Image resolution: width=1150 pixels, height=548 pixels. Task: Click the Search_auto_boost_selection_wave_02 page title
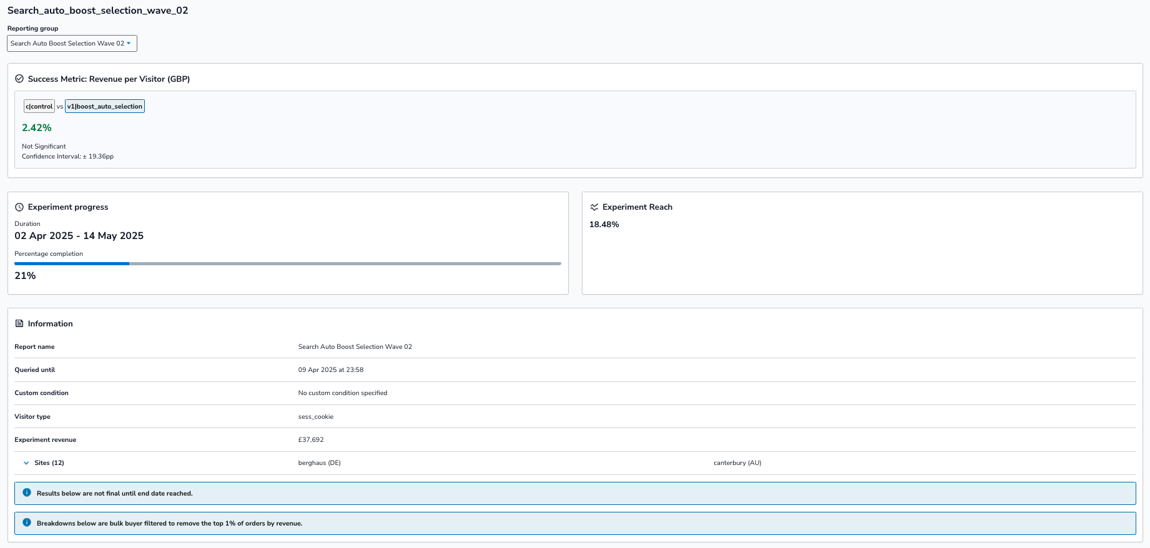98,11
